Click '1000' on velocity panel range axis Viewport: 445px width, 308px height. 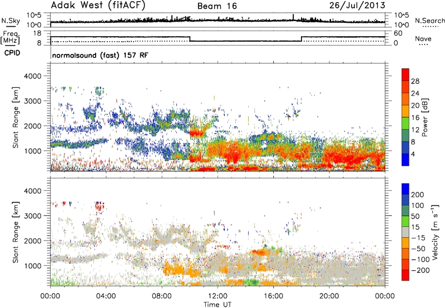click(32, 266)
